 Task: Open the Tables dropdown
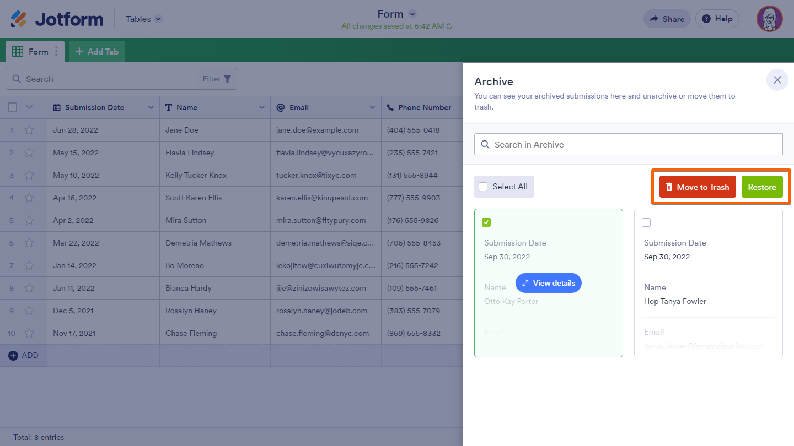click(144, 19)
